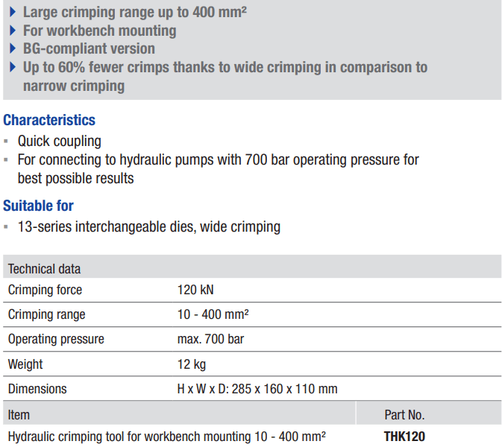Click the square bullet before "13-series interchangeable dies"
The width and height of the screenshot is (502, 447).
tap(7, 226)
